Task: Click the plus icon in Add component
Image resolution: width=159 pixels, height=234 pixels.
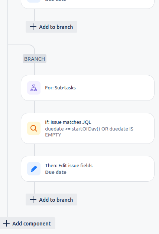Action: pyautogui.click(x=6, y=223)
